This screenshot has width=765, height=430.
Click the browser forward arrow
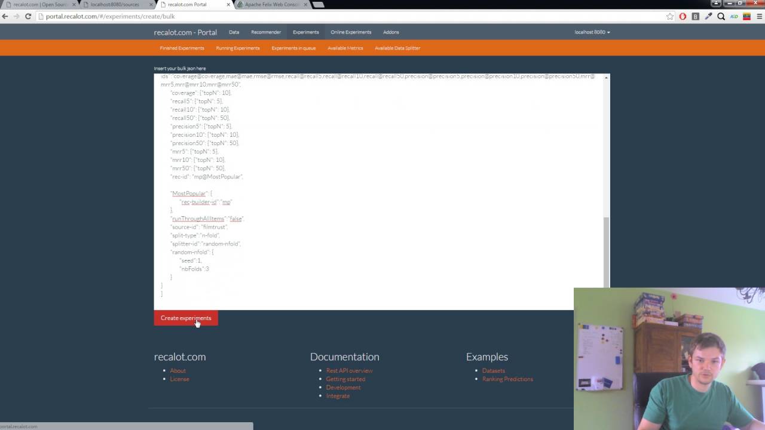pyautogui.click(x=16, y=16)
